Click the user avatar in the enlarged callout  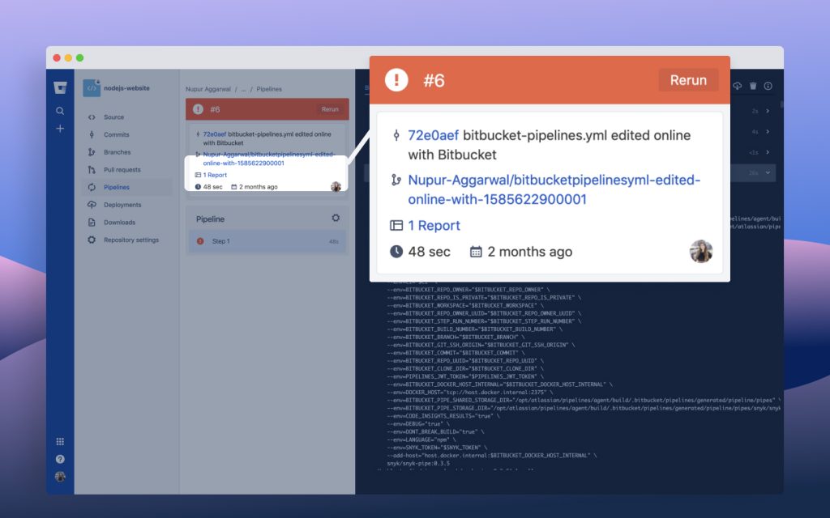click(701, 251)
